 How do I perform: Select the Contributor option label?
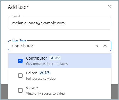37,58
